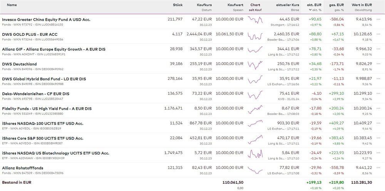Viewport: 385px width, 191px height.
Task: Click the Allianz Rohstofffonds sparkline chart
Action: coord(255,170)
